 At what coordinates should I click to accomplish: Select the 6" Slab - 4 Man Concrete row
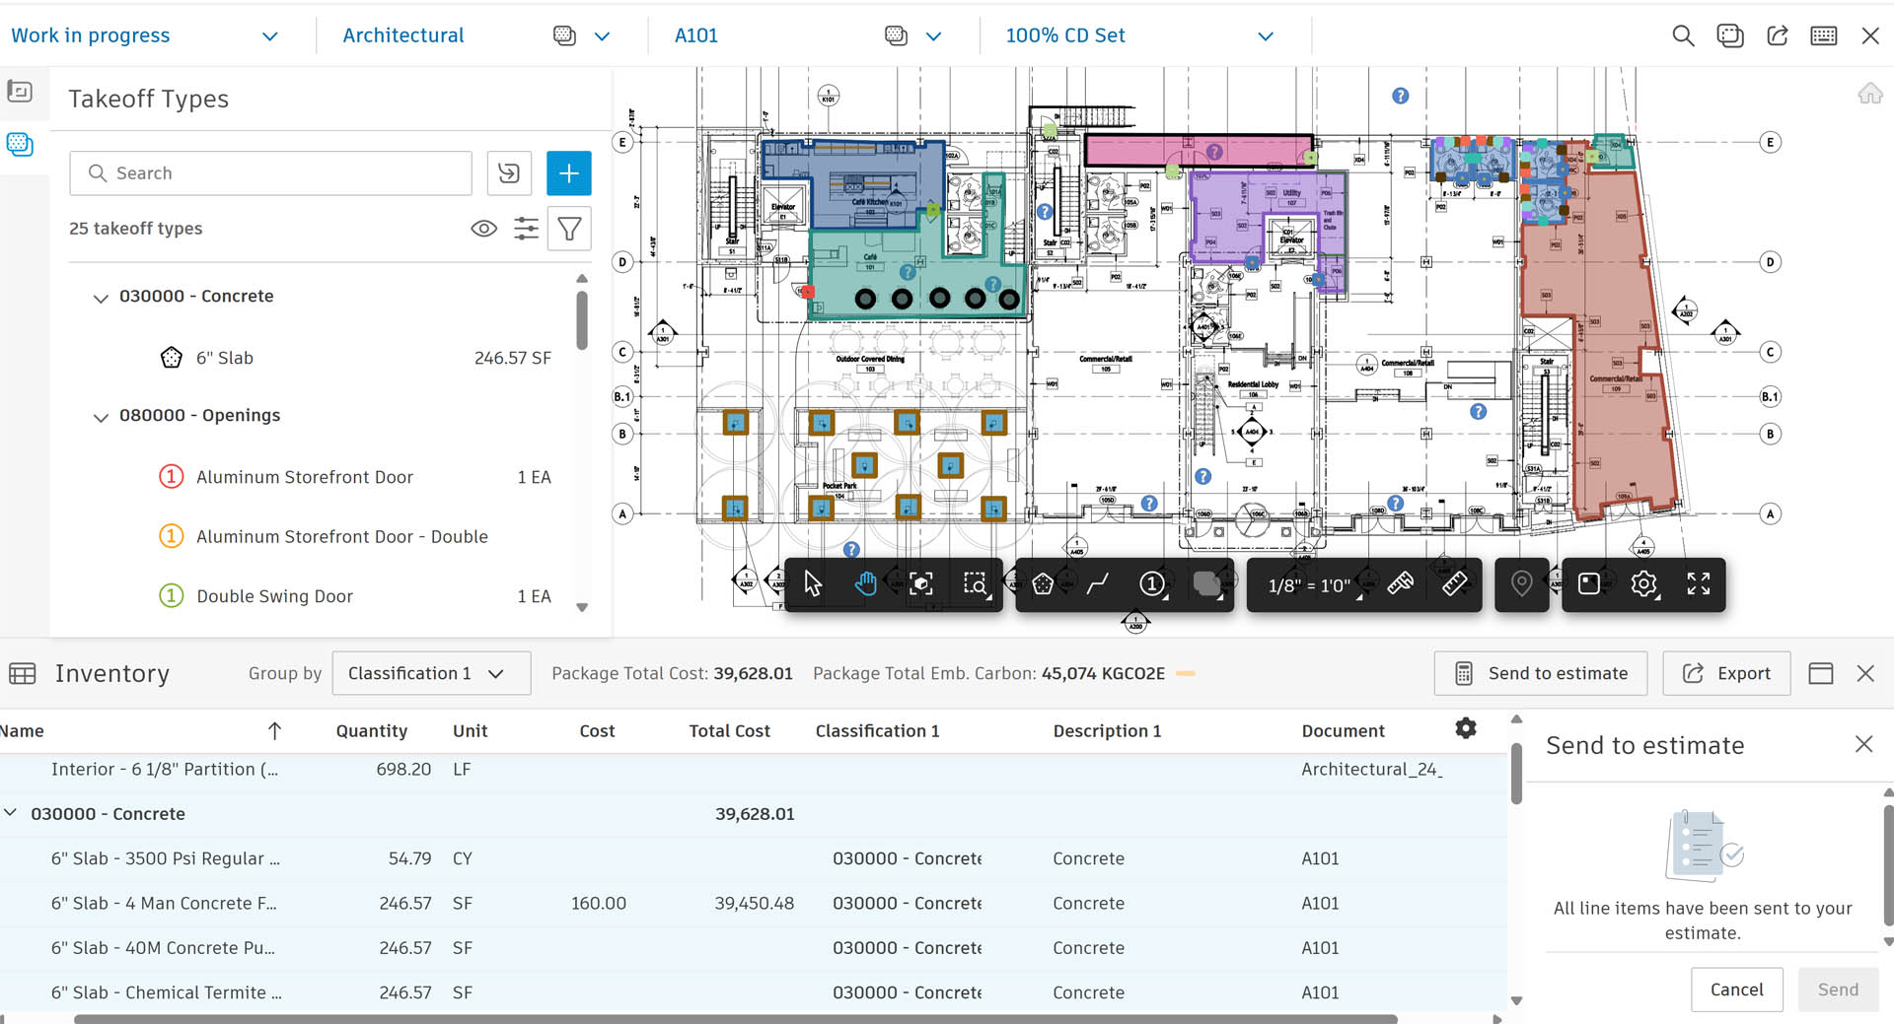click(753, 903)
